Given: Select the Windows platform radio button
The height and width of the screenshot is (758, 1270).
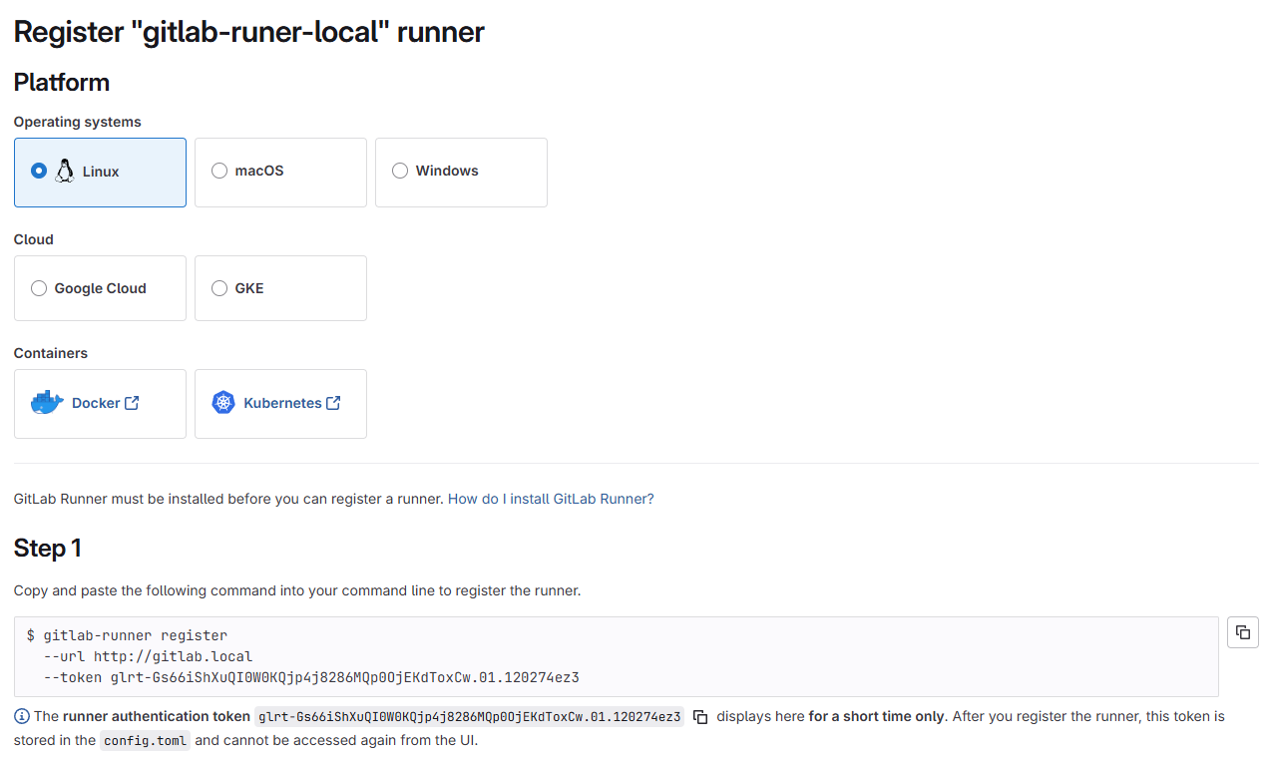Looking at the screenshot, I should 400,172.
